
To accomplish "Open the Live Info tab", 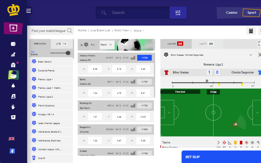I will pos(176,44).
